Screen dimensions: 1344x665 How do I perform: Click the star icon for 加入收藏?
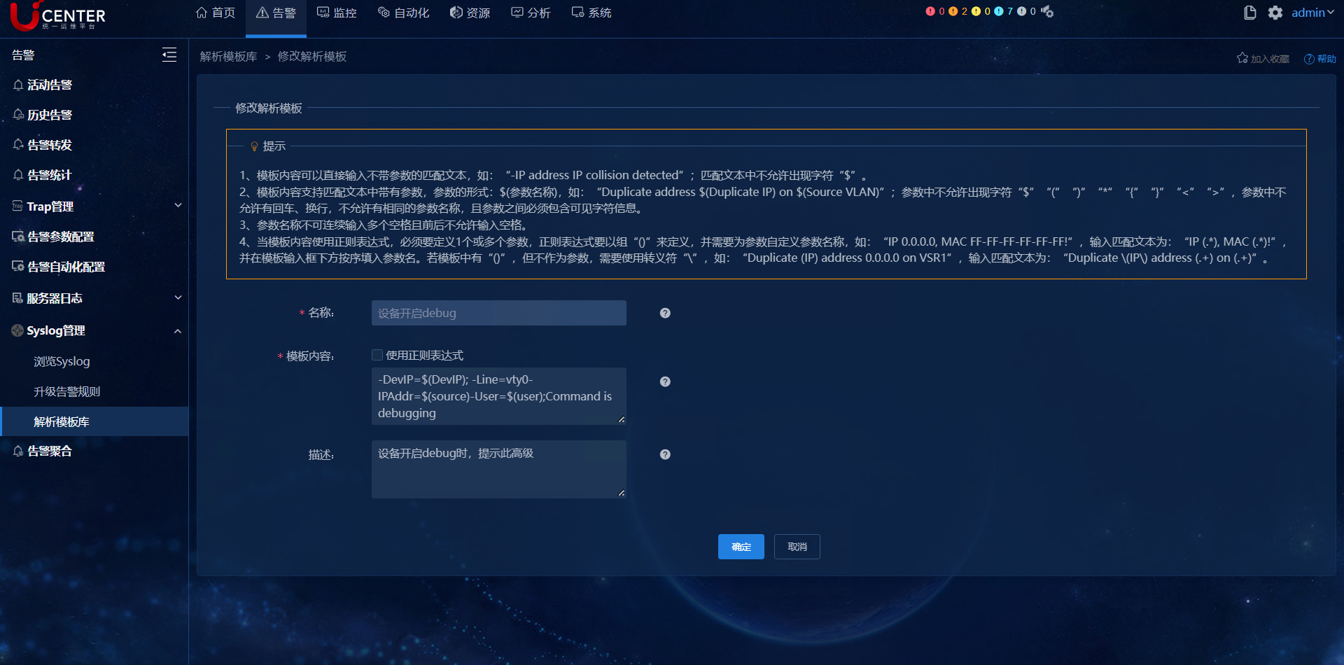(x=1242, y=58)
